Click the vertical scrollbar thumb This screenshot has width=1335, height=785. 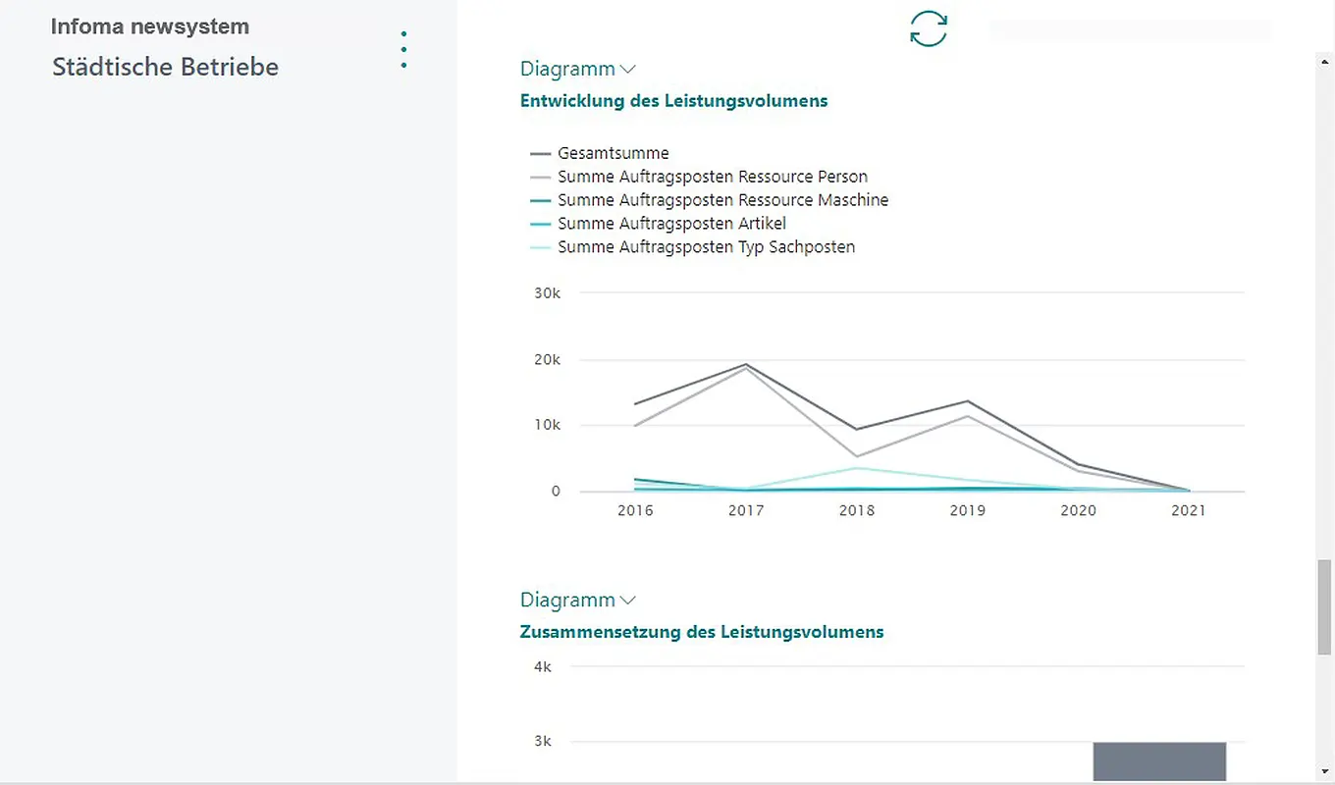coord(1324,606)
